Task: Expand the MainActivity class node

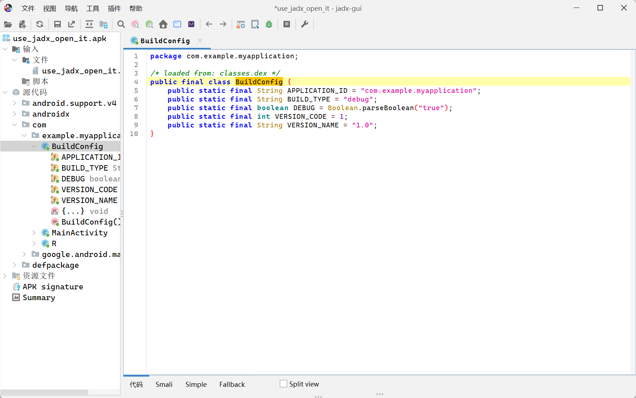Action: click(x=34, y=232)
